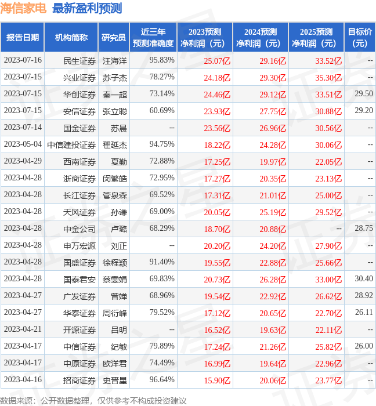Click analyst name 闵繁皓
This screenshot has width=376, height=406.
tap(115, 179)
